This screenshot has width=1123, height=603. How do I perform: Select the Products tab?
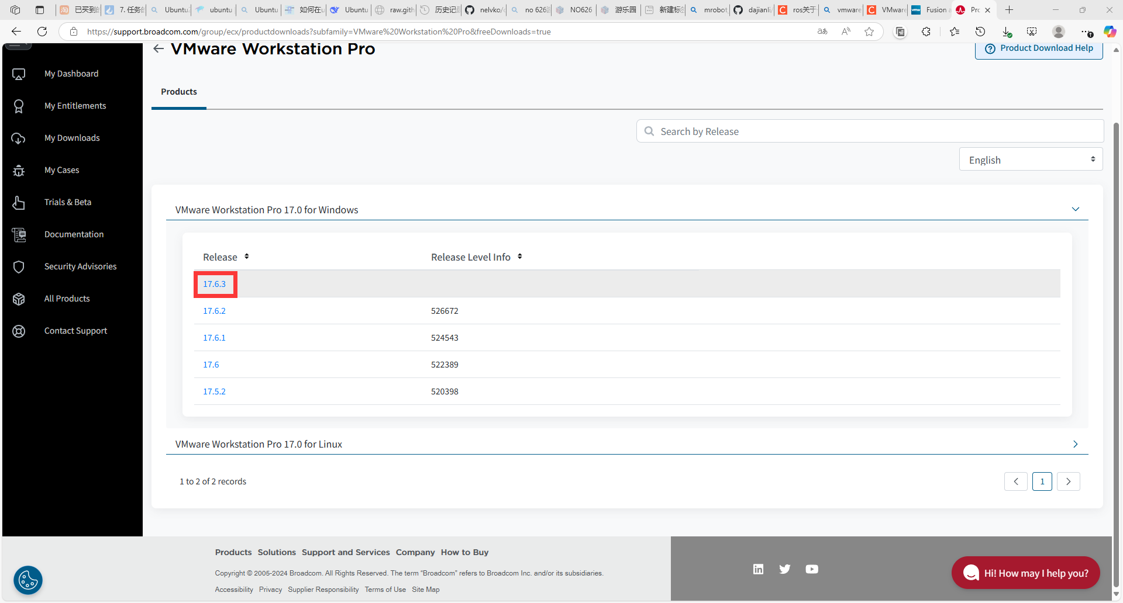(179, 92)
